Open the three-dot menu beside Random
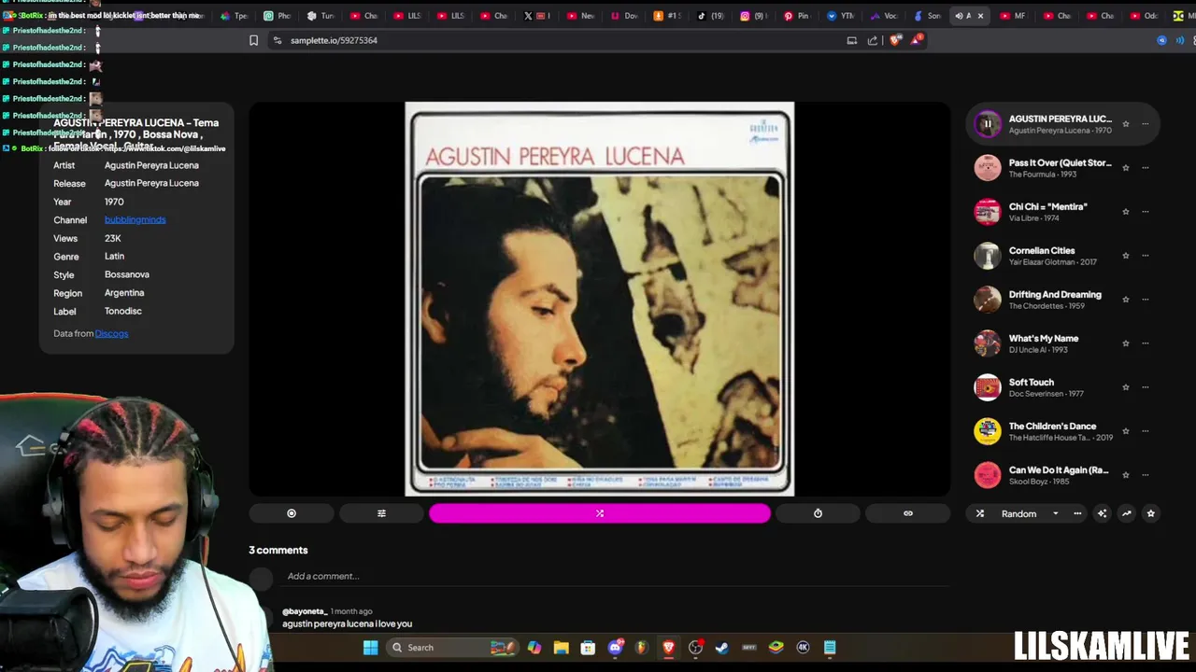 click(x=1077, y=513)
